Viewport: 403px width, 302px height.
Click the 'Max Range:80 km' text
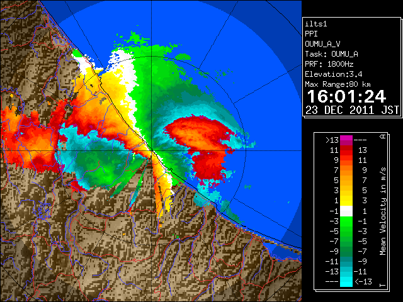338,84
